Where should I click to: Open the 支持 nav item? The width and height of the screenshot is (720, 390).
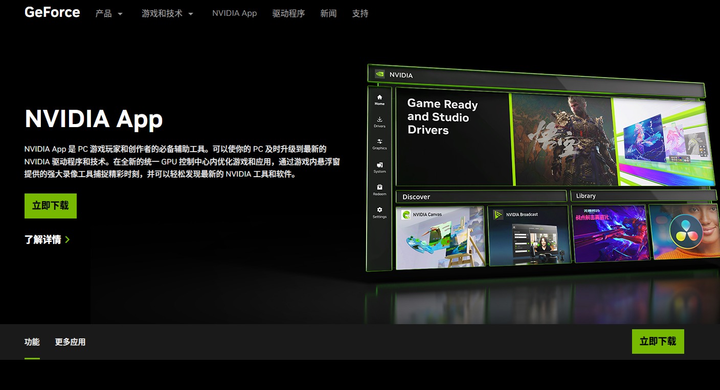coord(360,14)
